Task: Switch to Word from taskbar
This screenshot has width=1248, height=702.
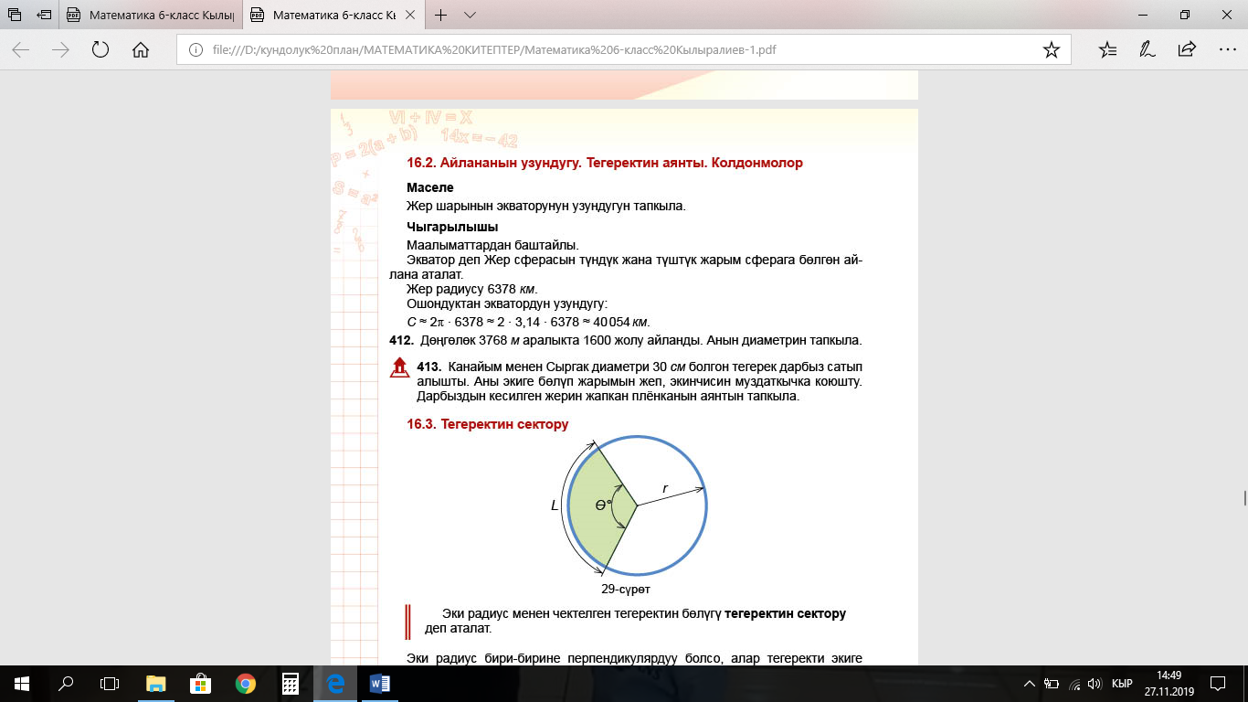Action: [380, 683]
